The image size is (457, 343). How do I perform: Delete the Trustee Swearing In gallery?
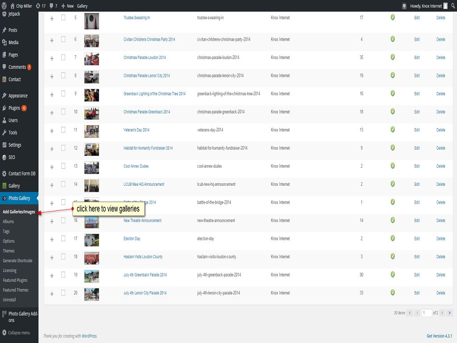point(440,17)
